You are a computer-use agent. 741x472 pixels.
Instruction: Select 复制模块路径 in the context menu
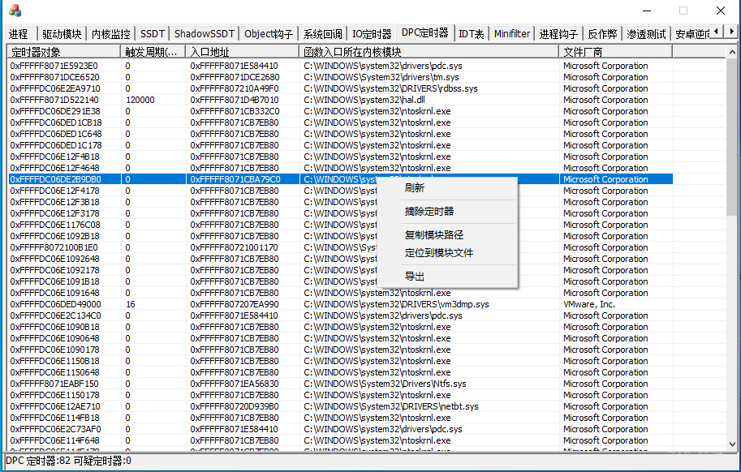click(x=447, y=234)
